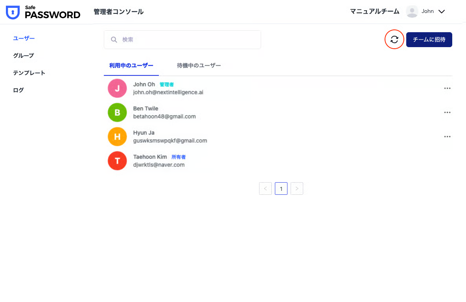Click Taehoon Kim's red T avatar
This screenshot has width=466, height=302.
coord(117,161)
